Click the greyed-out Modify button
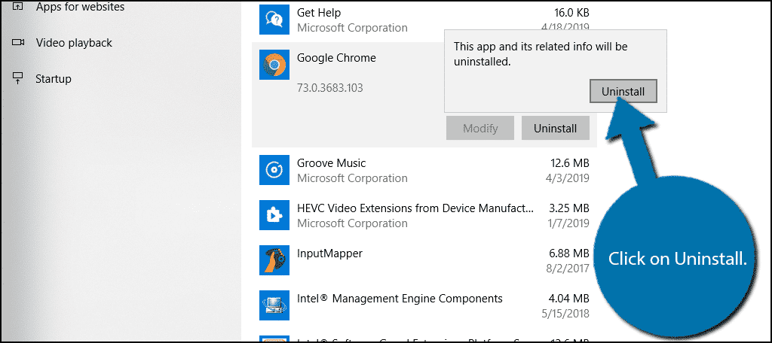772x343 pixels. pos(480,129)
